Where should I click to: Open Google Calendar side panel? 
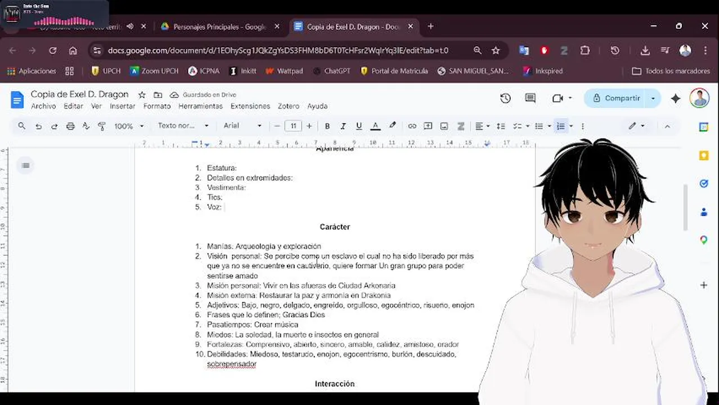(704, 127)
